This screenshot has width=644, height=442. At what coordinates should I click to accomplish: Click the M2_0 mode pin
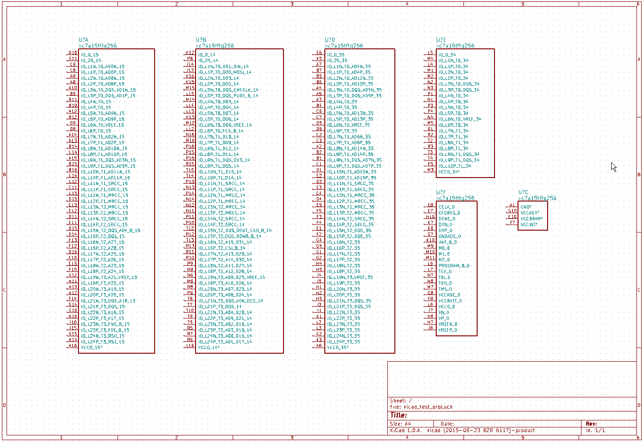point(444,260)
